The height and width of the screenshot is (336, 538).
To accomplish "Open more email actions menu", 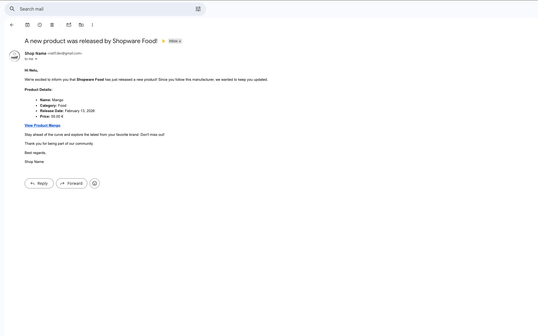I will 92,25.
